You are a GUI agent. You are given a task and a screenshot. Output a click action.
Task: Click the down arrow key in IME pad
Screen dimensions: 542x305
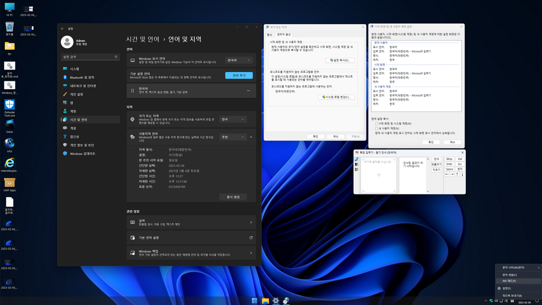coord(463,174)
